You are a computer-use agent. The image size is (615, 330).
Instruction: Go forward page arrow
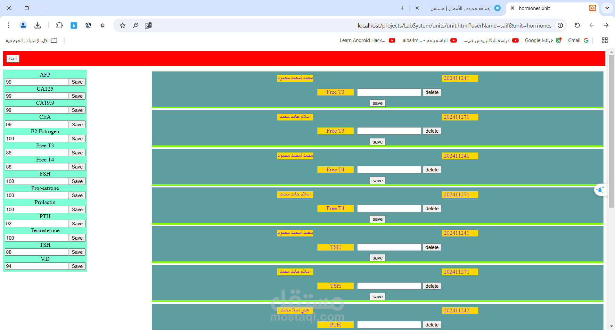click(606, 25)
